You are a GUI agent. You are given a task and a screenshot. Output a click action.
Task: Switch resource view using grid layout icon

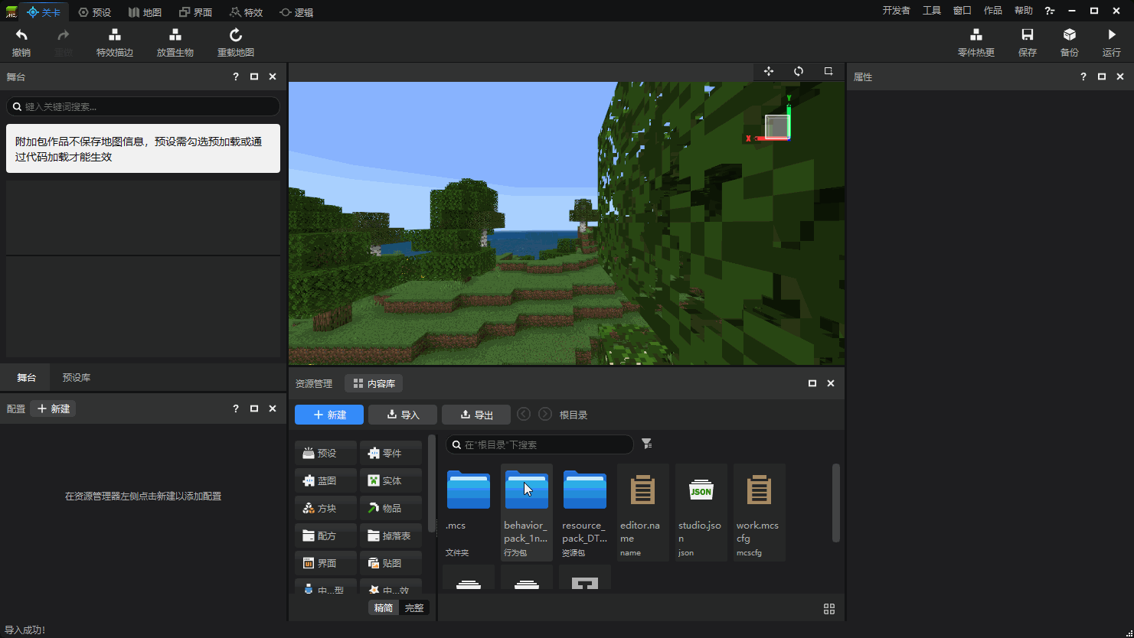tap(829, 609)
